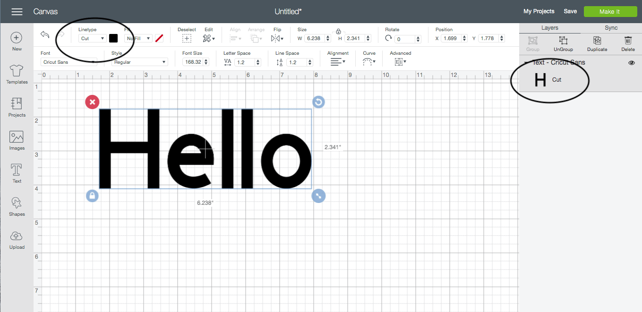Switch to the Sync tab

pos(611,28)
